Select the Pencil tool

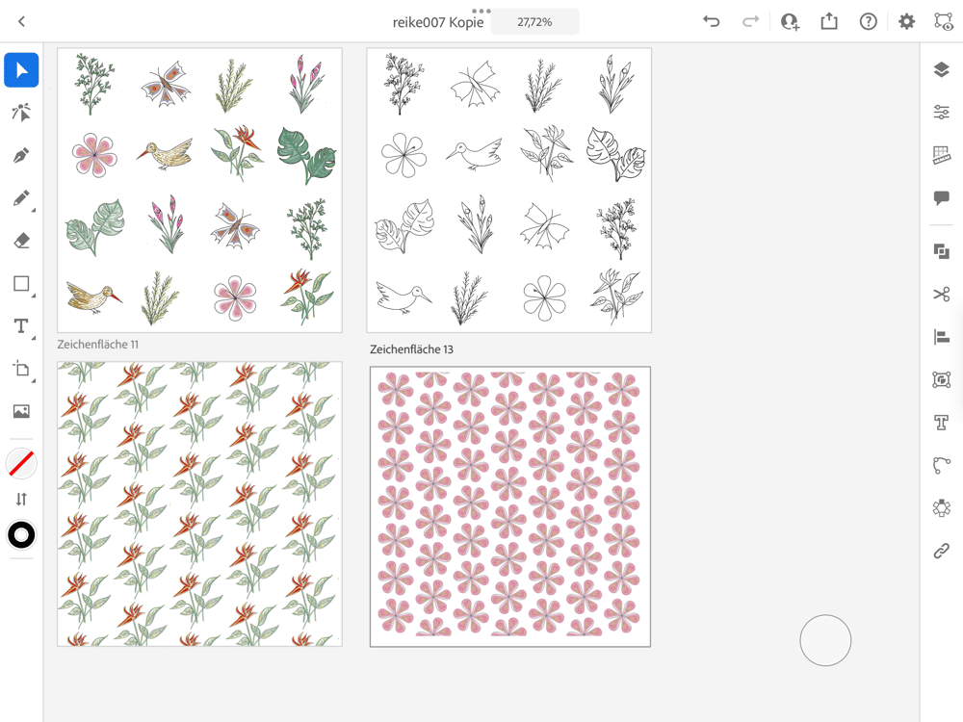[x=21, y=198]
